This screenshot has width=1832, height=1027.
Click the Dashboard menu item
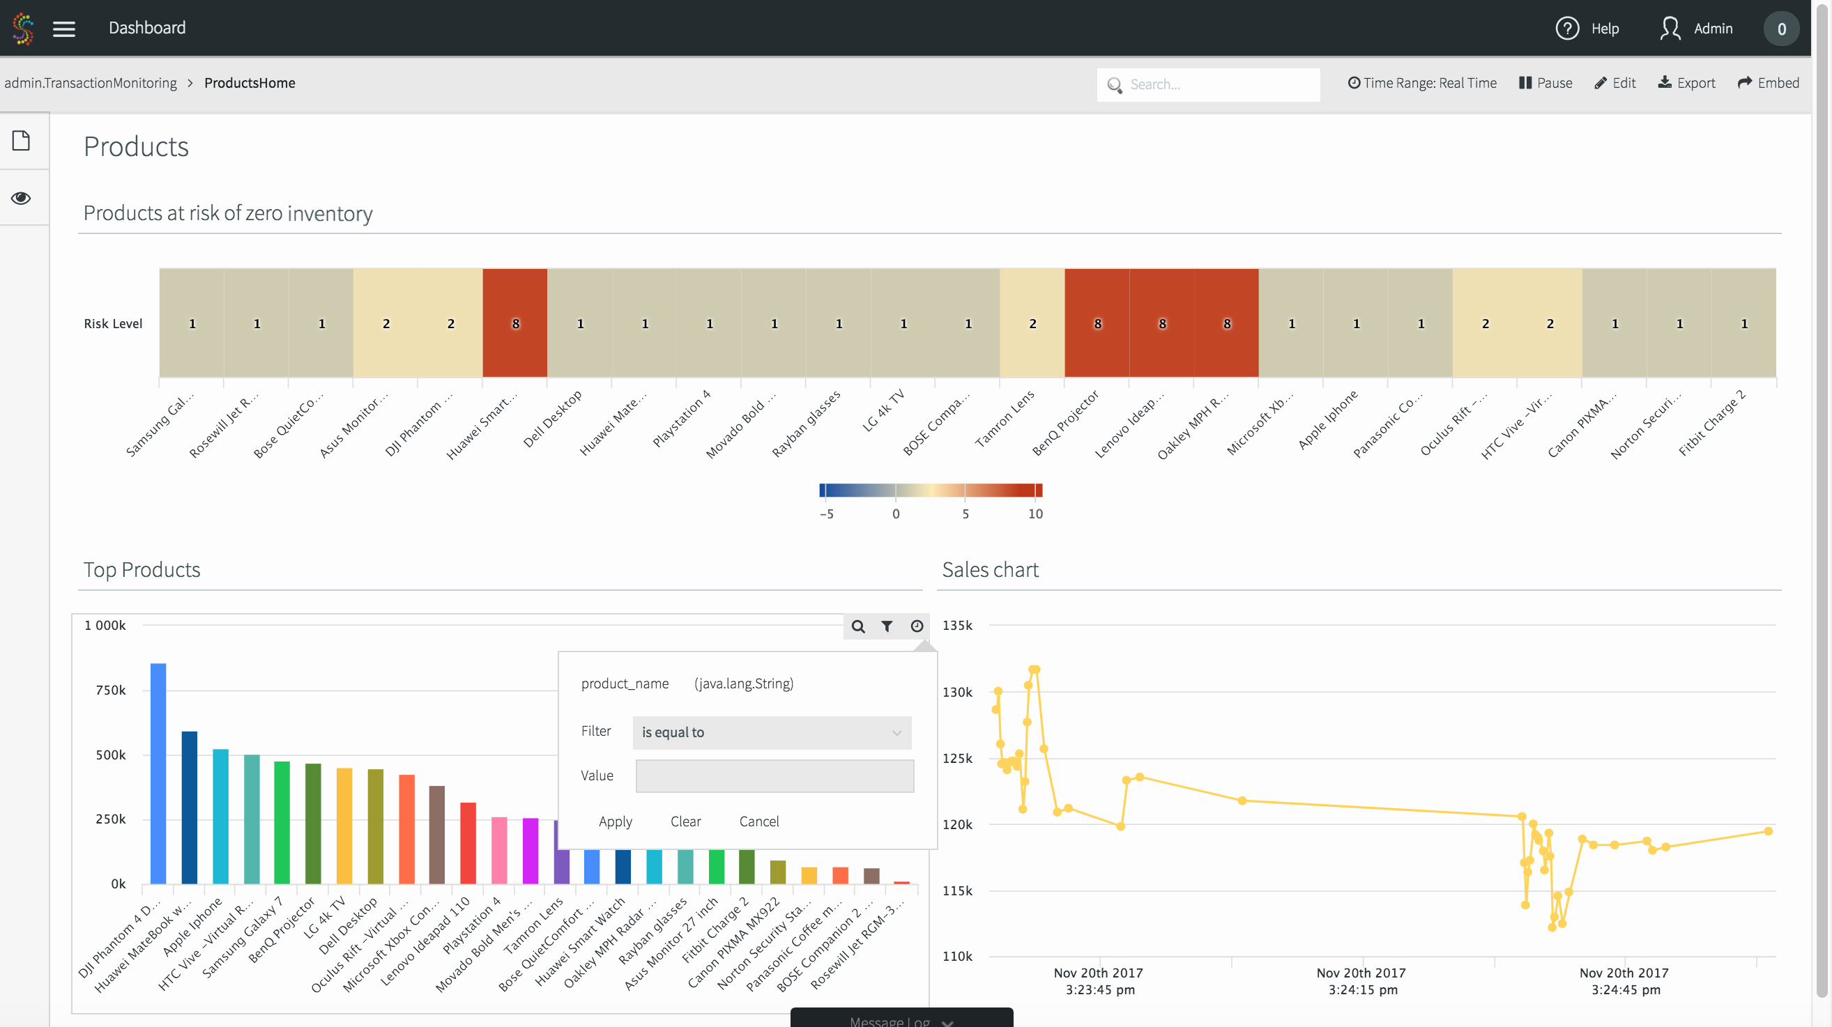146,28
